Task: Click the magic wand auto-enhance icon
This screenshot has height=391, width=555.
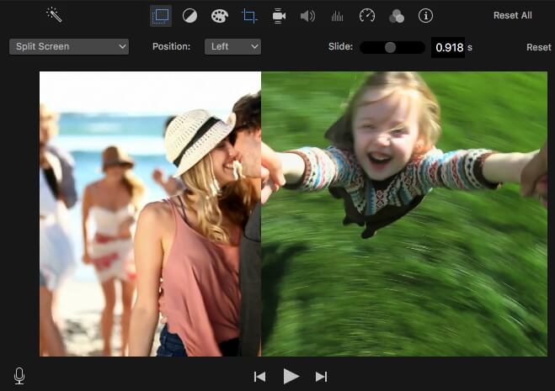Action: coord(55,15)
